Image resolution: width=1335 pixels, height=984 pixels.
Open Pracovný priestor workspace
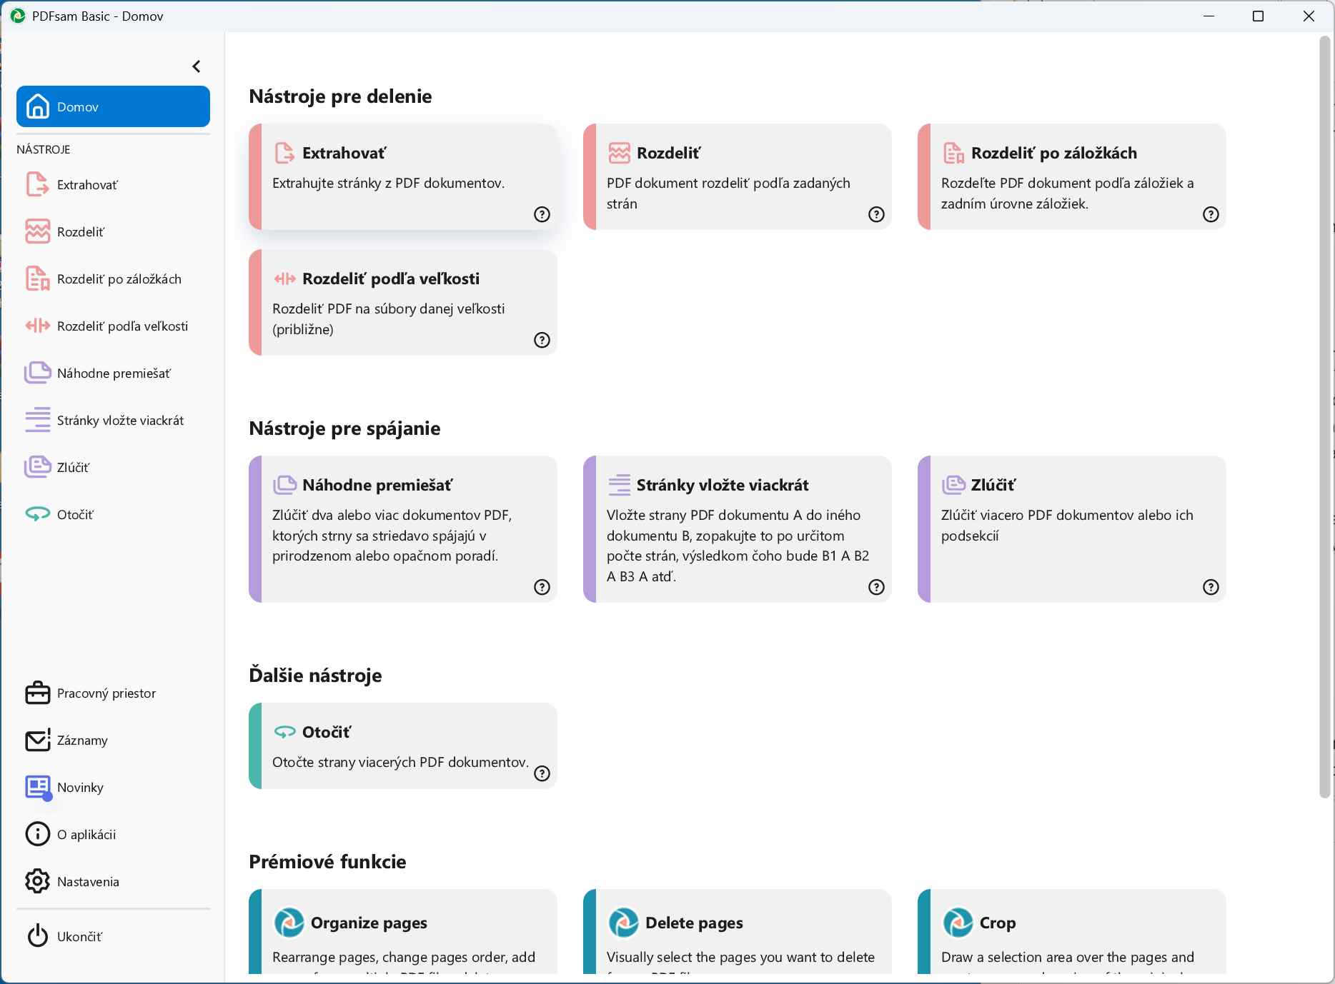tap(106, 693)
